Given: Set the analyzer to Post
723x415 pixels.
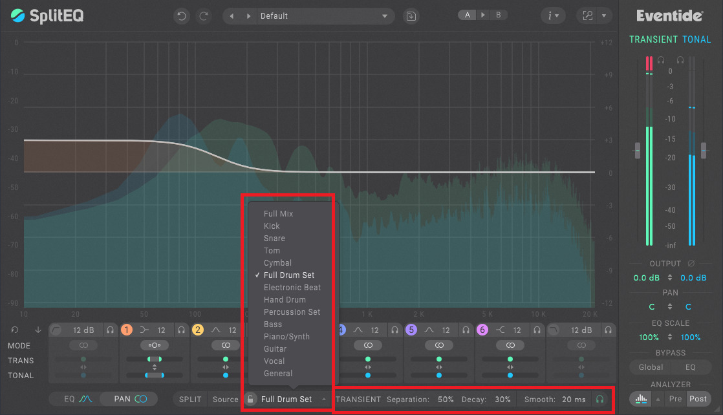Looking at the screenshot, I should (698, 399).
